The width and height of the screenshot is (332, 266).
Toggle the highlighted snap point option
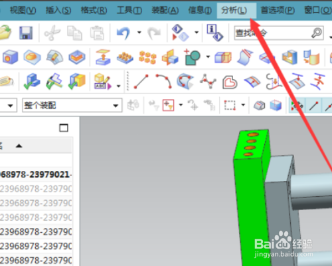click(x=297, y=105)
